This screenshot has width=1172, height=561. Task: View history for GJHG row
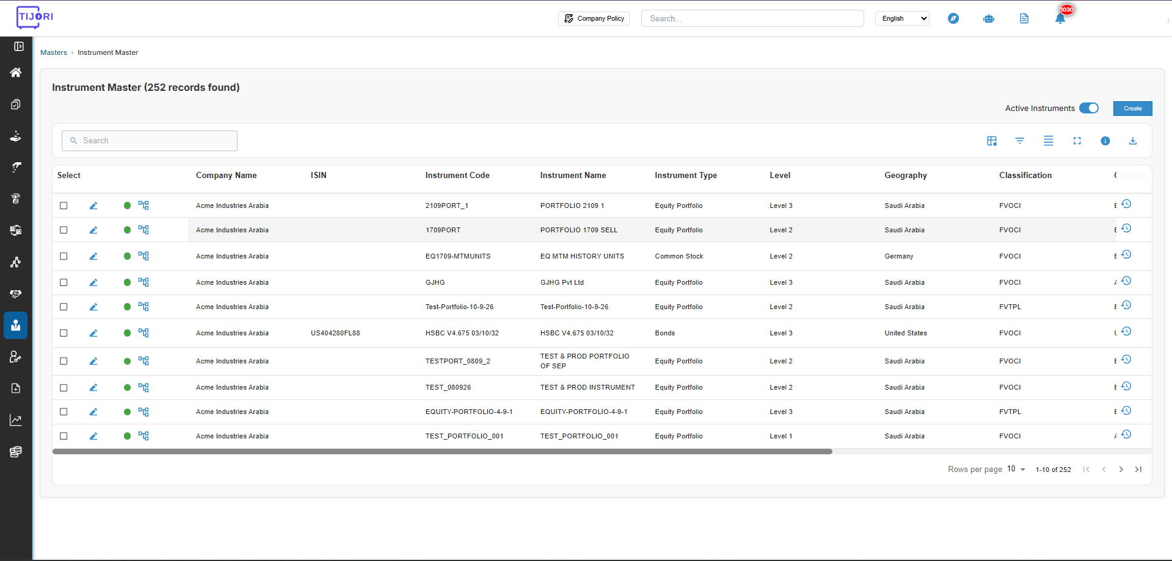(x=1127, y=280)
